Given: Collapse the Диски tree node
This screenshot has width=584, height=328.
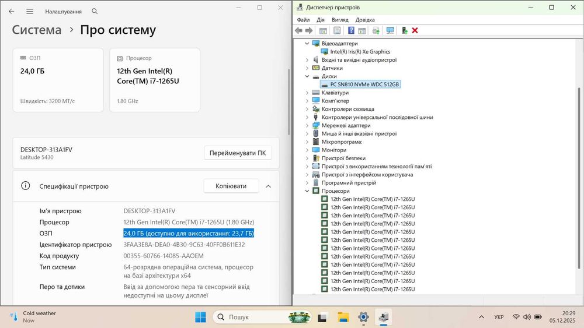Looking at the screenshot, I should [307, 76].
